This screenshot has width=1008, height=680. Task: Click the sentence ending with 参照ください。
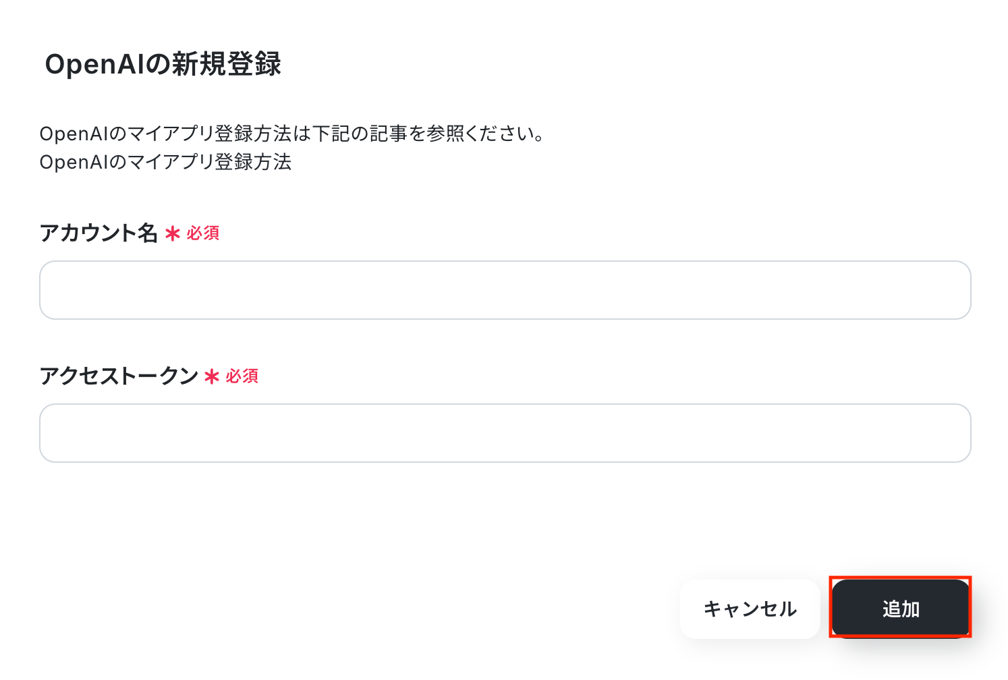pyautogui.click(x=292, y=134)
